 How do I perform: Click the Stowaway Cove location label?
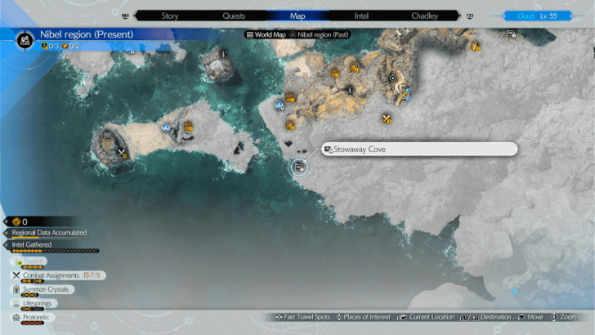[419, 150]
